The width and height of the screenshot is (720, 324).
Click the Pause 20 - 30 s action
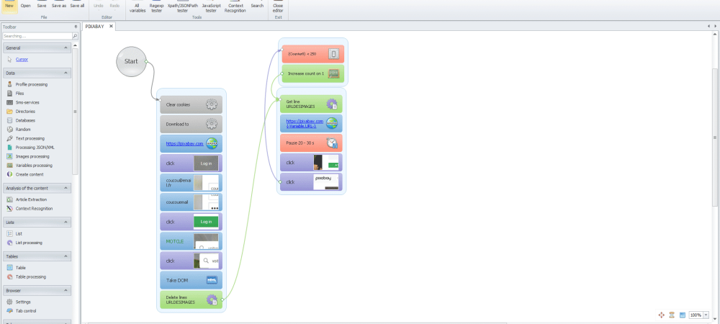311,143
